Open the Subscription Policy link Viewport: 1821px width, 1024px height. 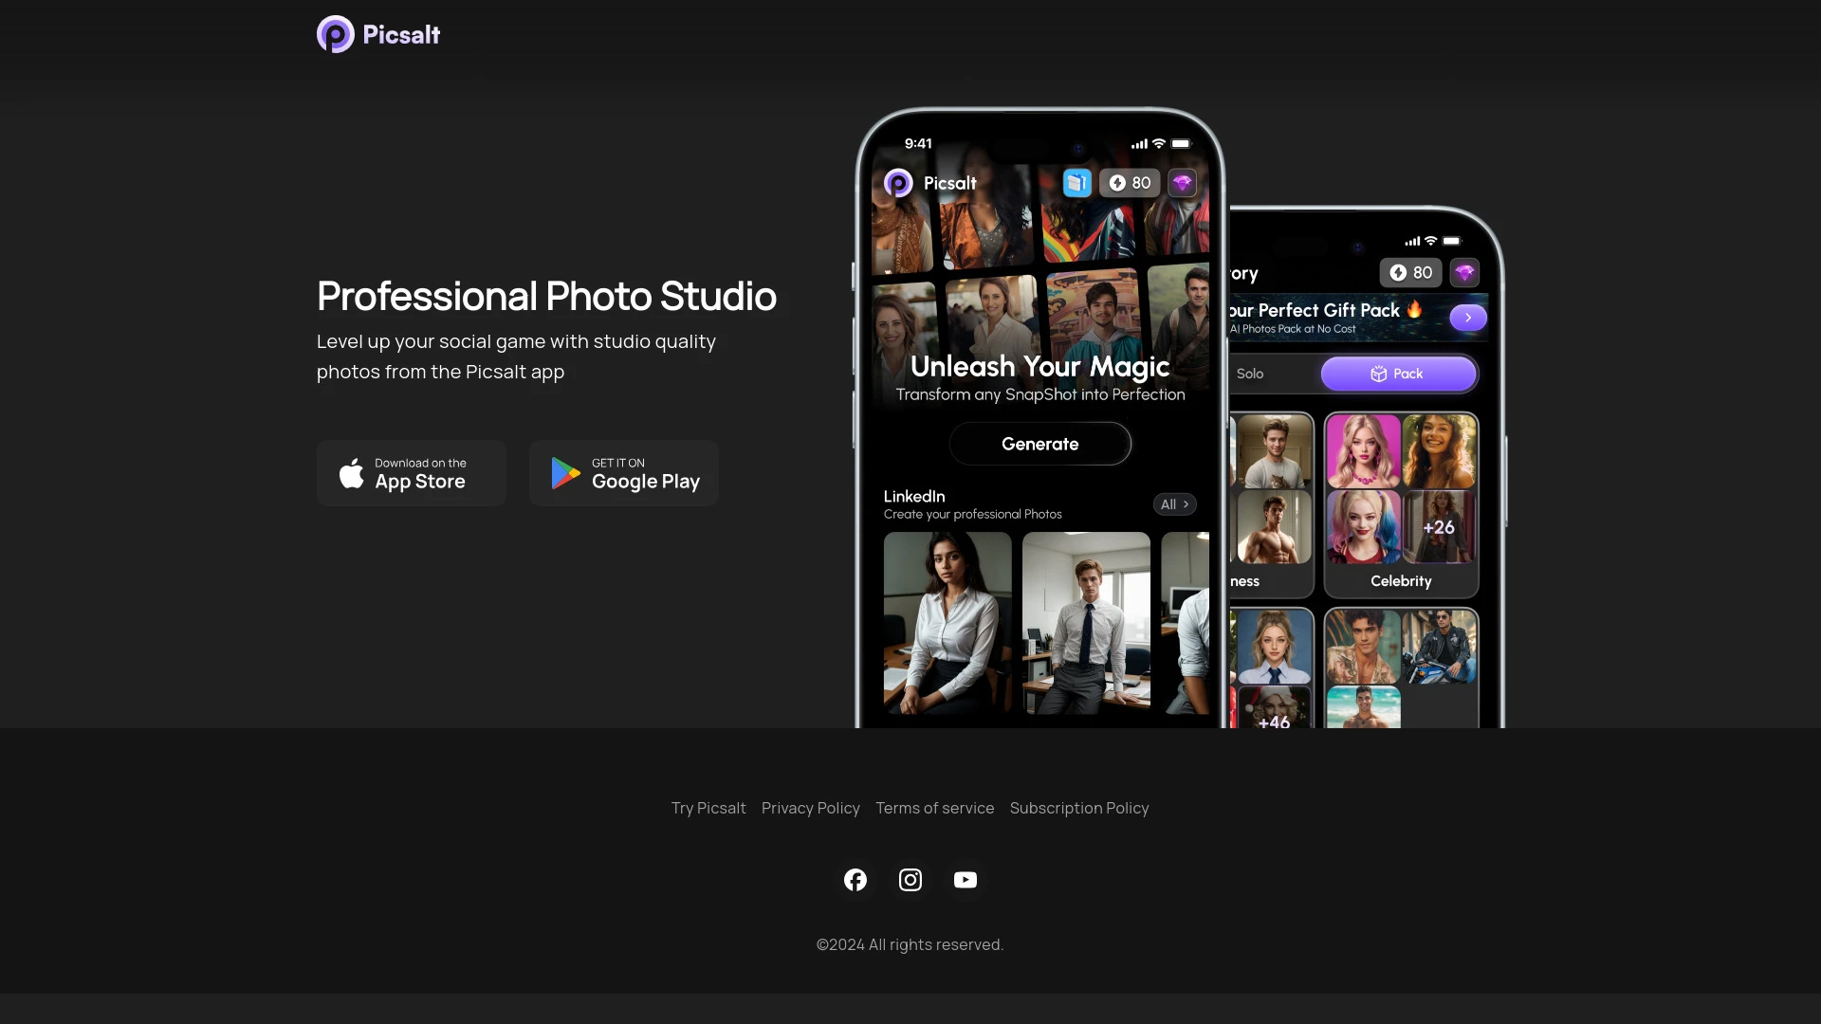1078,808
